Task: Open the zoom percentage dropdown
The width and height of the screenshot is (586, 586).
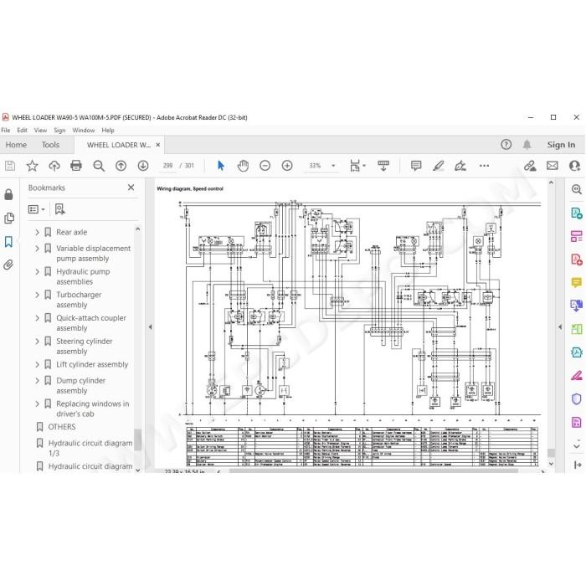Action: click(333, 166)
